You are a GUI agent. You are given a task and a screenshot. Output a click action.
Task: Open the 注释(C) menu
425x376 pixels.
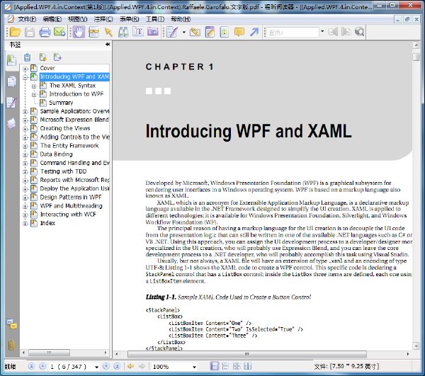pos(103,19)
